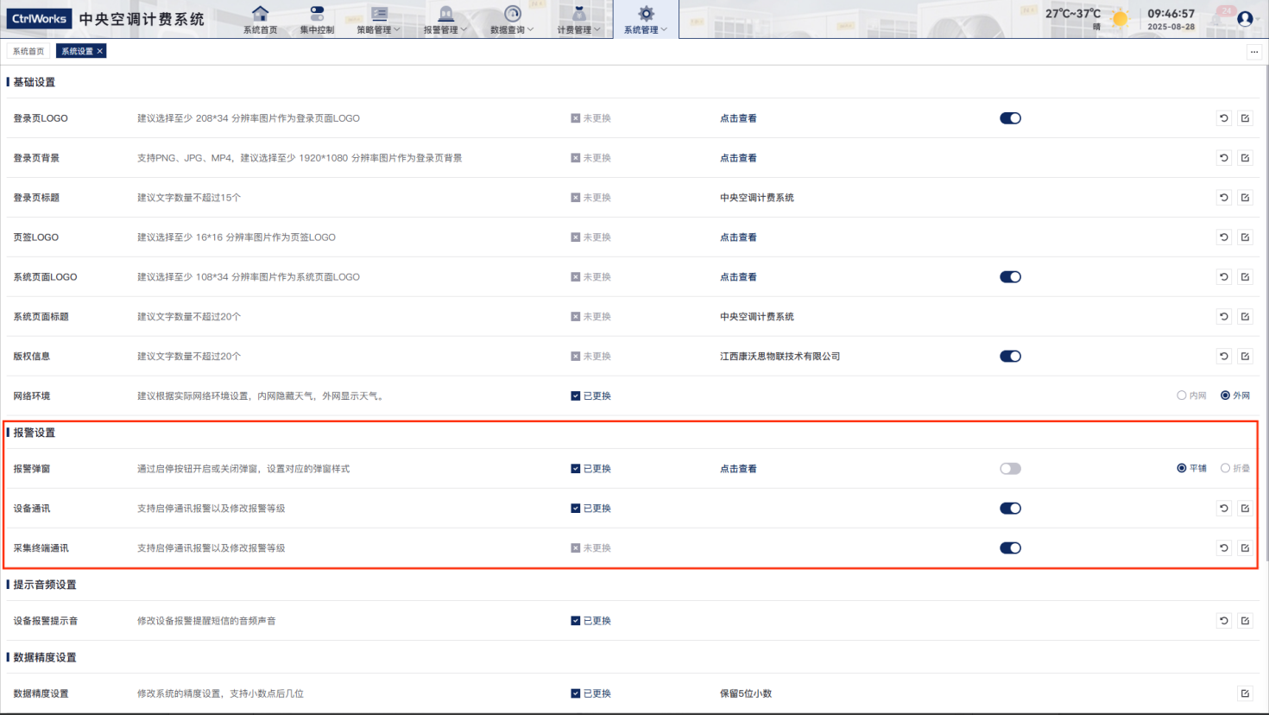Disable the 登录页LOGO toggle switch
1269x715 pixels.
[x=1010, y=118]
